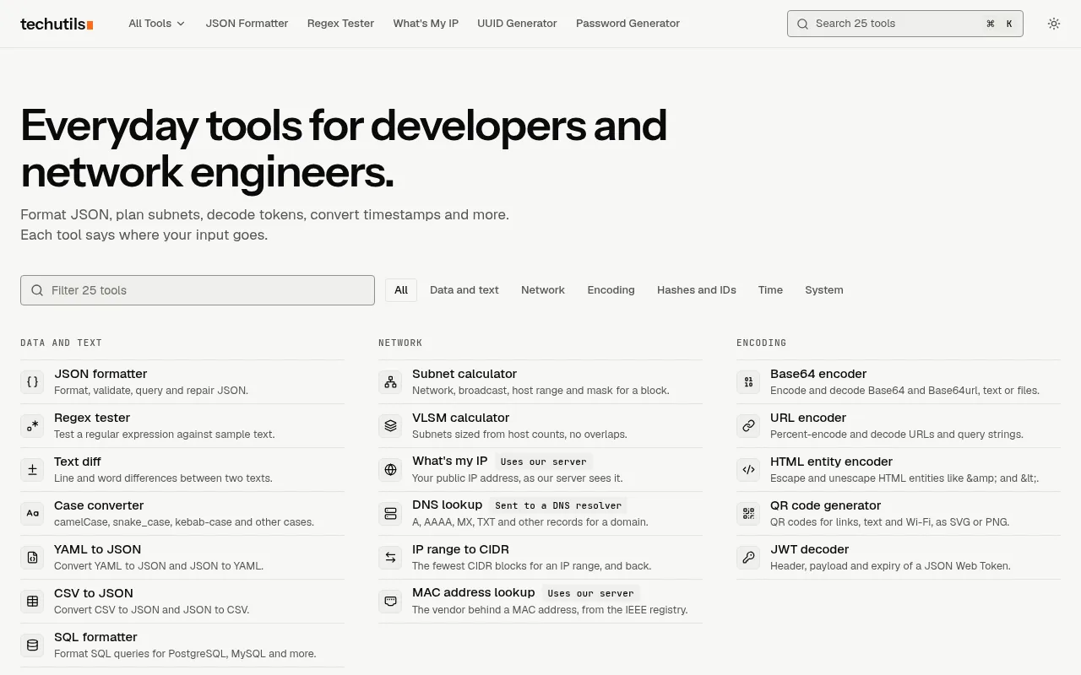Click the IP range to CIDR arrows icon
This screenshot has height=675, width=1081.
click(390, 557)
